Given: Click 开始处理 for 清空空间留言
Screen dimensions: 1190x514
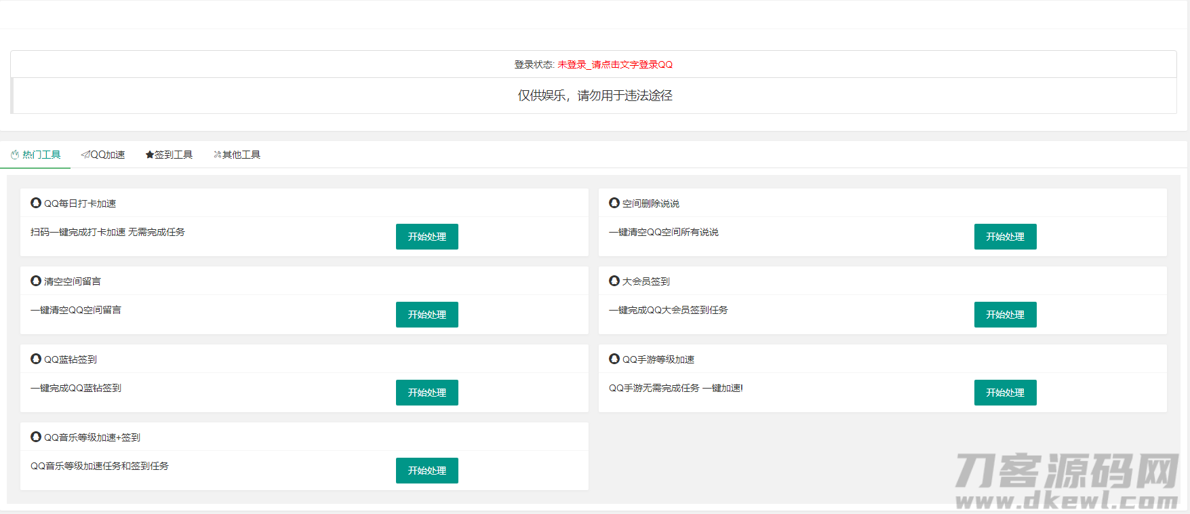Looking at the screenshot, I should pyautogui.click(x=427, y=315).
